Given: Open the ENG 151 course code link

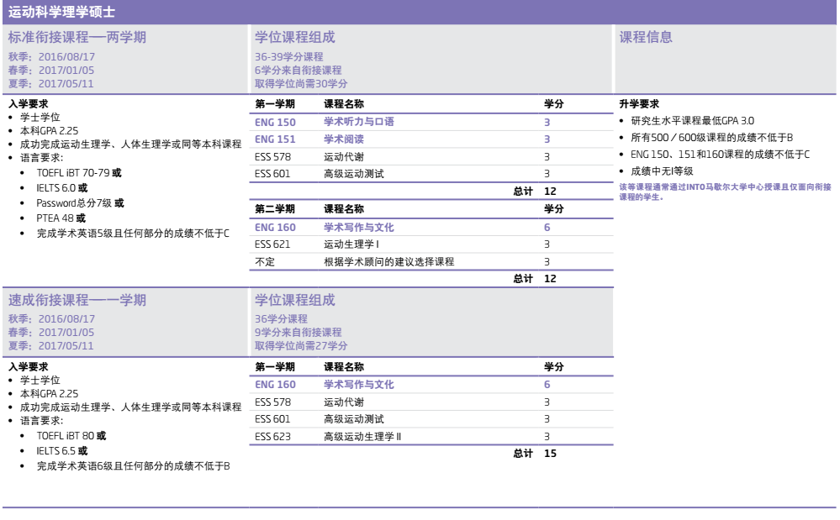Looking at the screenshot, I should click(x=274, y=139).
